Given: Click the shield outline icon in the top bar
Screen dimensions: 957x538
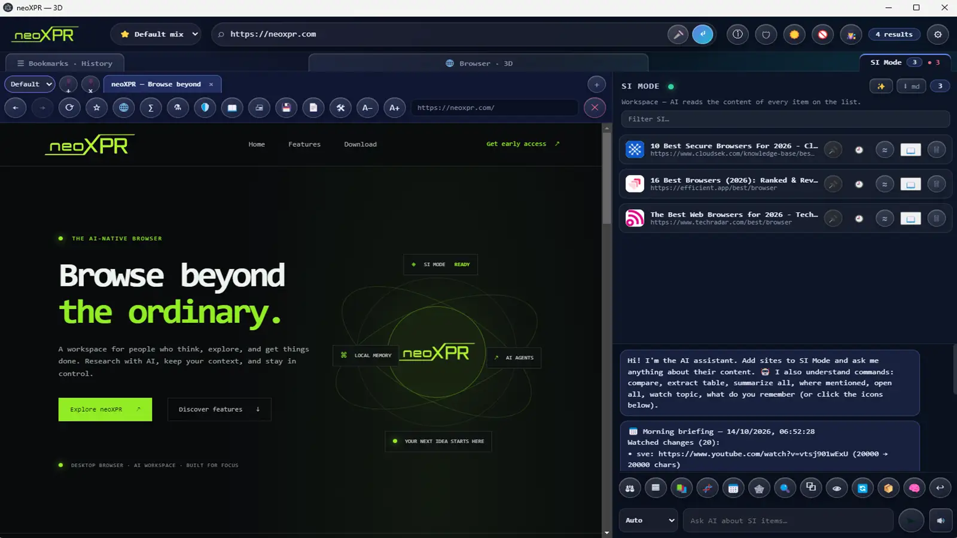Looking at the screenshot, I should coord(766,34).
